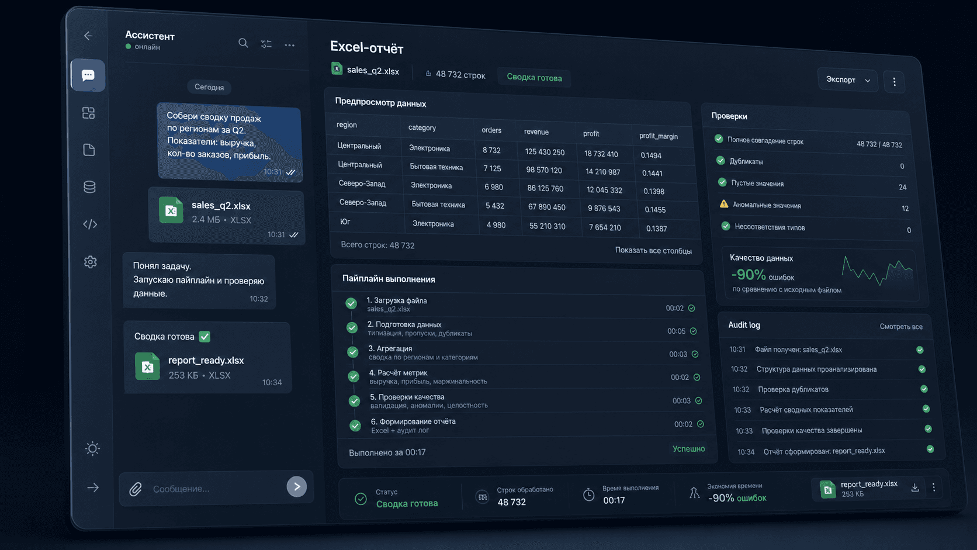The height and width of the screenshot is (550, 977).
Task: Open the report three-dot menu near Экспорт
Action: point(894,82)
